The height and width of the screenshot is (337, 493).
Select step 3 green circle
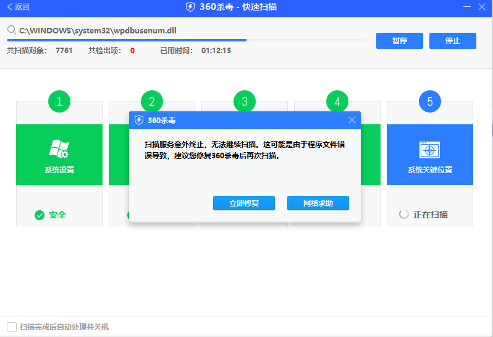click(x=245, y=102)
